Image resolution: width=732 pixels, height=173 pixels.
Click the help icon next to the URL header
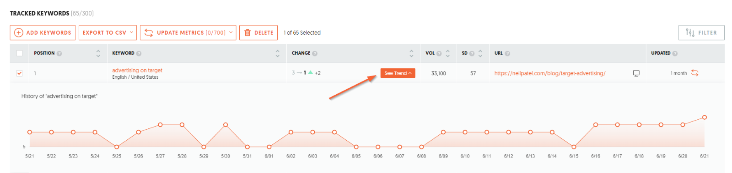click(x=507, y=54)
